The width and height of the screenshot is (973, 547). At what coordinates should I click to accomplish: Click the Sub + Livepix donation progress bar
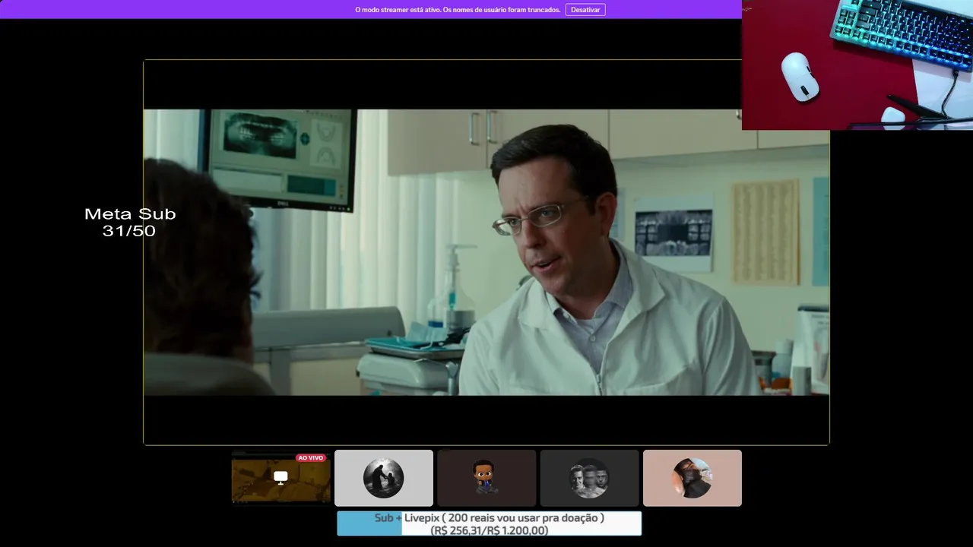pyautogui.click(x=490, y=523)
